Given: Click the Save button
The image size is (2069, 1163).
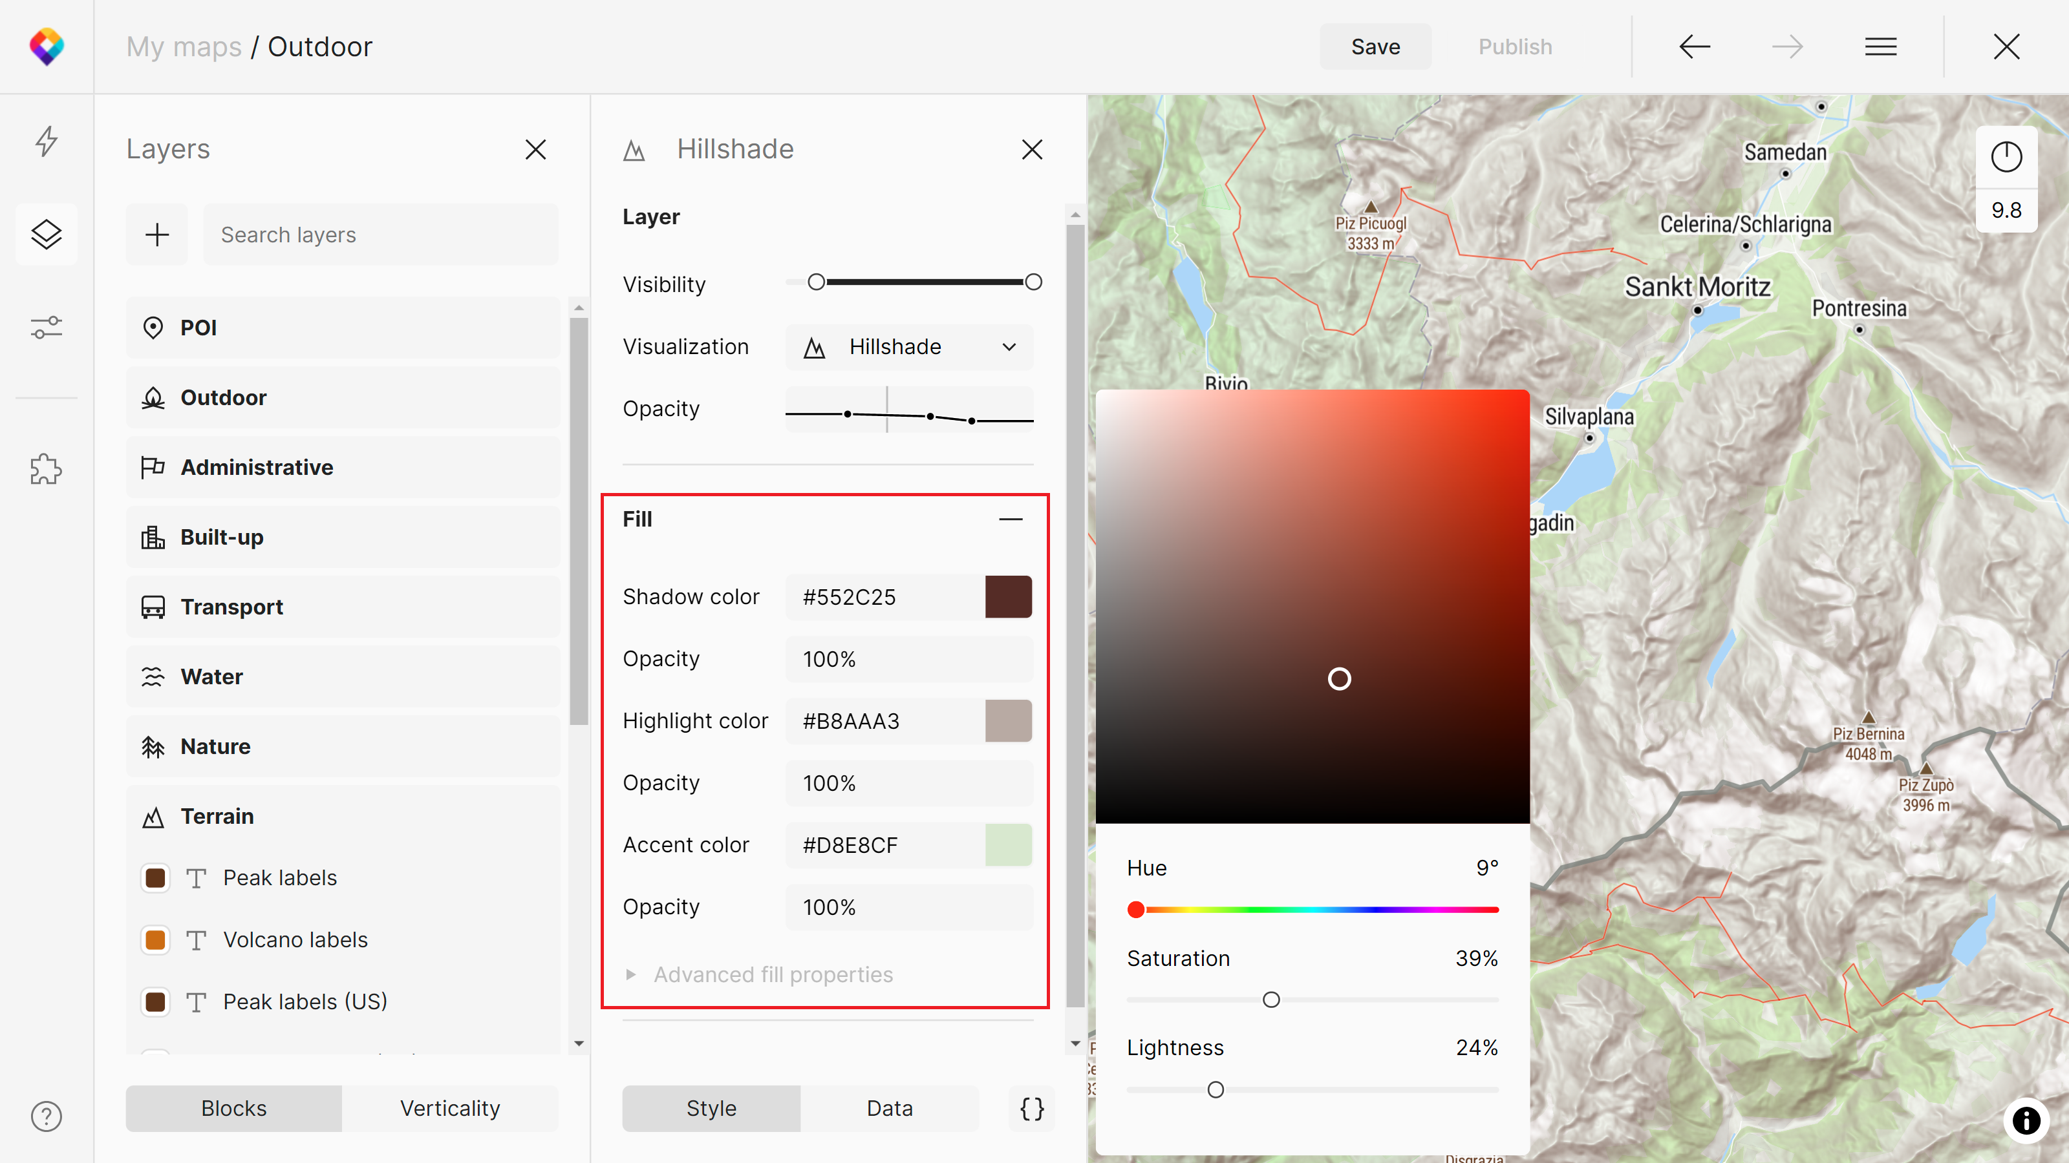Looking at the screenshot, I should pyautogui.click(x=1375, y=47).
